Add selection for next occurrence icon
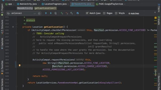The width and height of the screenshot is (161, 90). tap(62, 13)
